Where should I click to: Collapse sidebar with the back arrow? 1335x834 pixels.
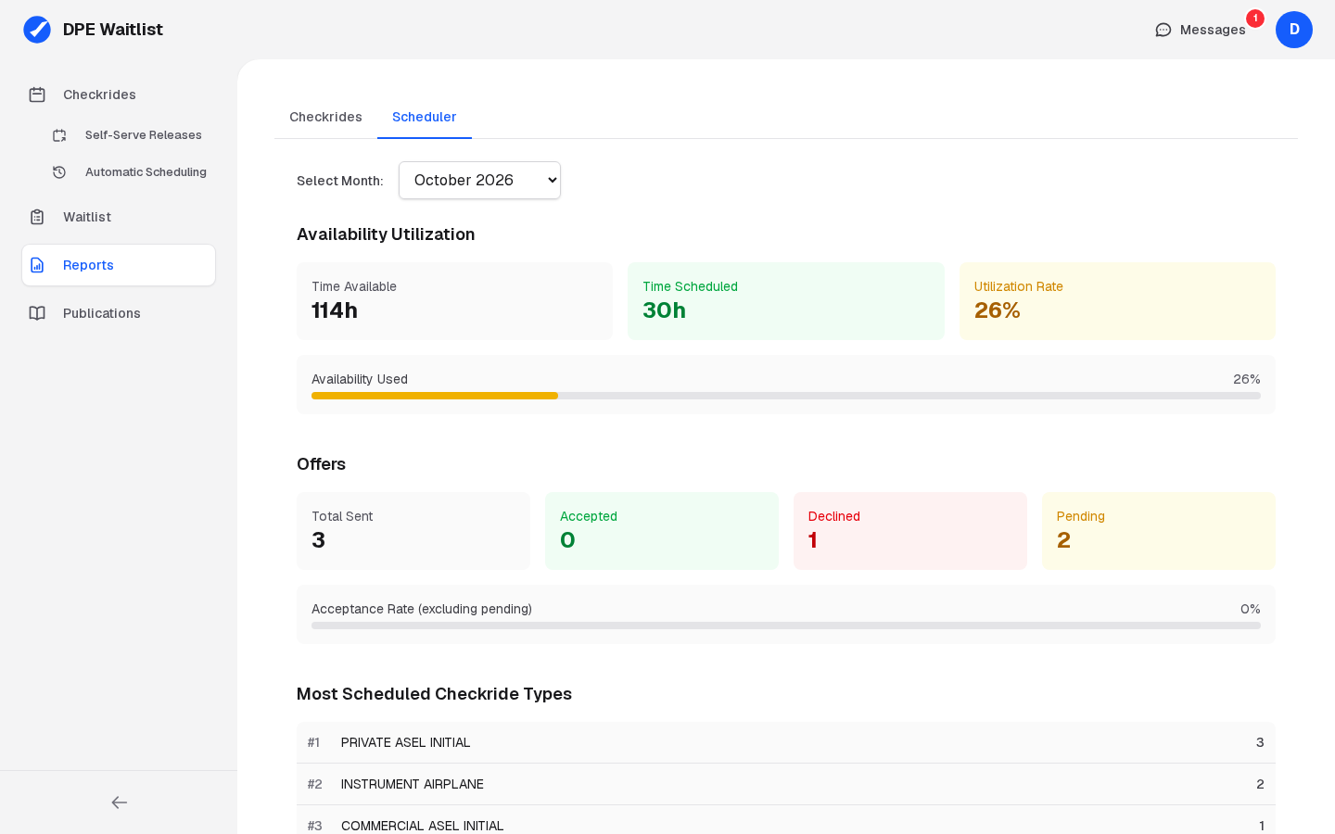(x=119, y=802)
